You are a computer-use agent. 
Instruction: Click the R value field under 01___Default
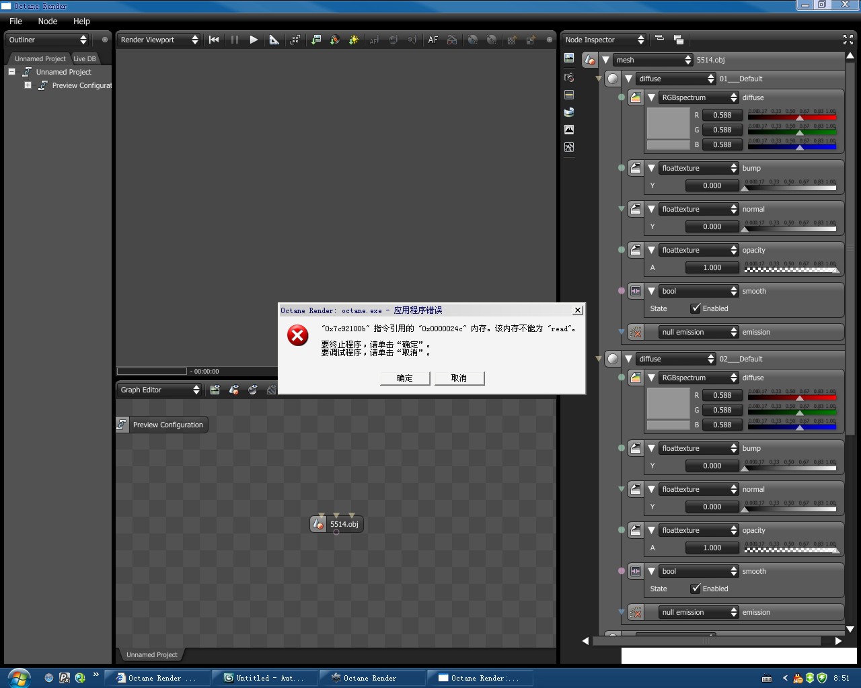pos(722,115)
